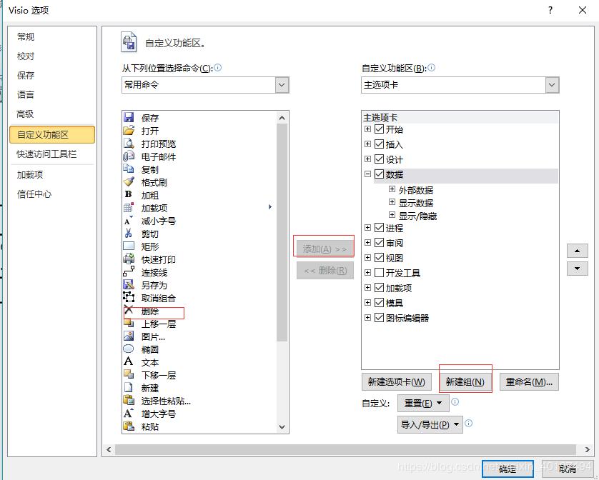This screenshot has width=599, height=480.
Task: Switch to the 快速访问工具栏 page
Action: [46, 154]
